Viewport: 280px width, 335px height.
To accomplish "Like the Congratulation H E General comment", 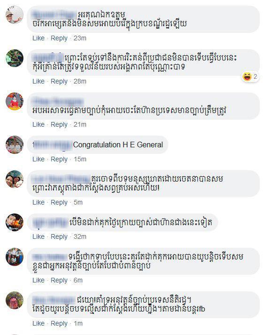I will coord(38,159).
